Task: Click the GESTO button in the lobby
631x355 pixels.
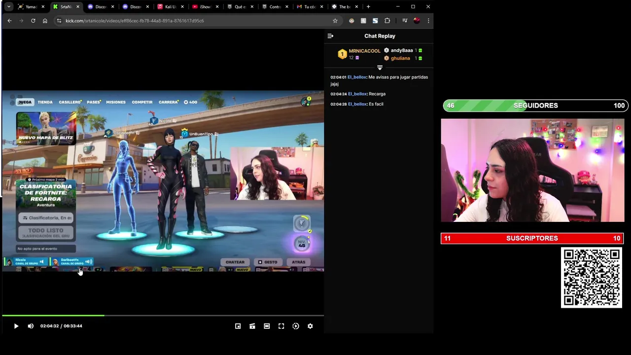Action: click(x=268, y=262)
